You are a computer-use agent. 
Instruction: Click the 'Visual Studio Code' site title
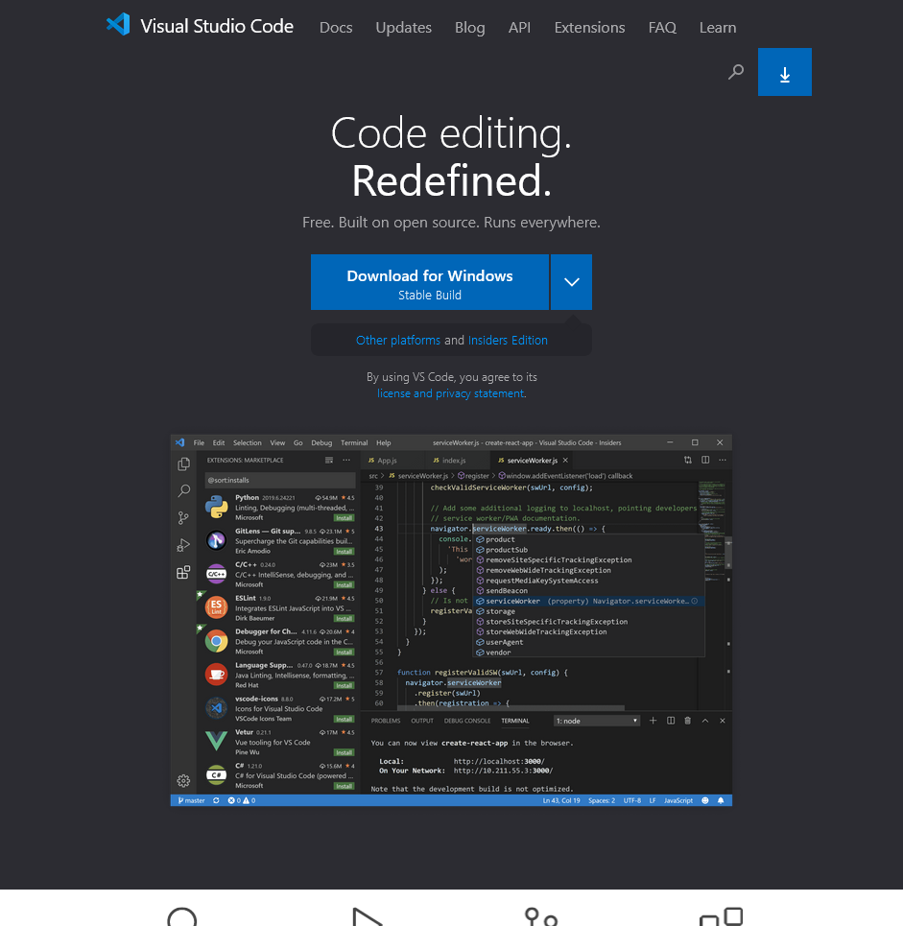[x=217, y=26]
